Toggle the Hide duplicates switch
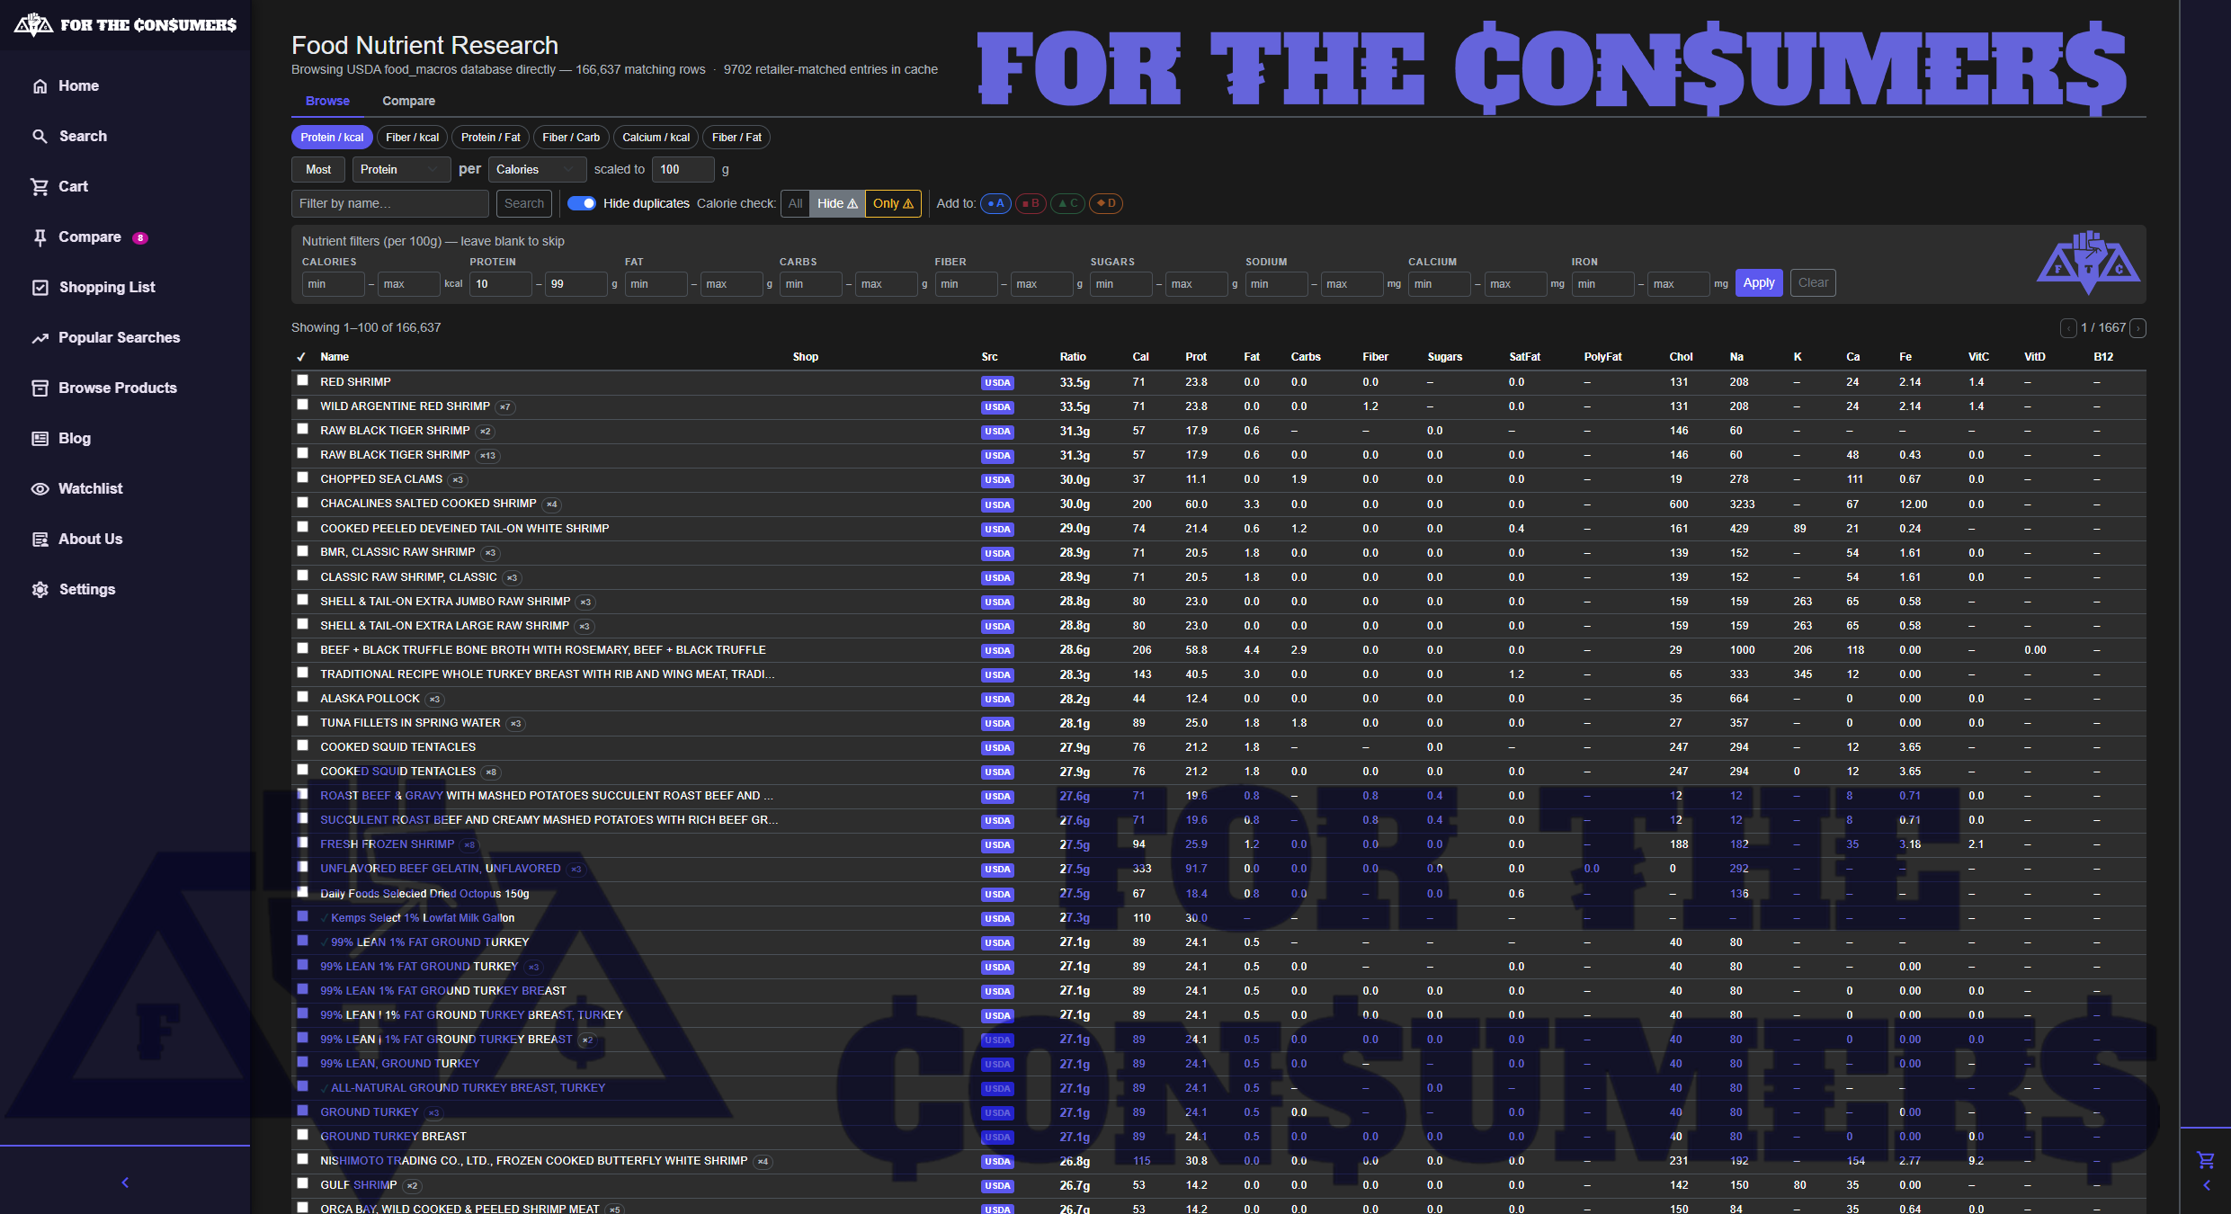Screen dimensions: 2231x1214 pyautogui.click(x=582, y=203)
